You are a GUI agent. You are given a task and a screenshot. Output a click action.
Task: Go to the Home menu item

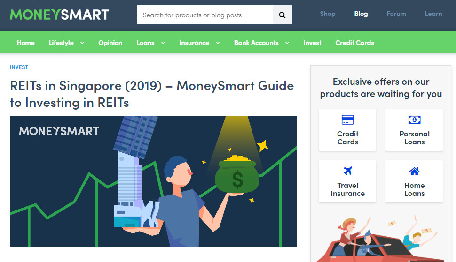[25, 43]
